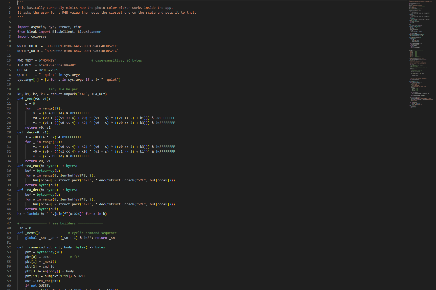Place cursor inside the PWD_TEXT value MONKEY
The width and height of the screenshot is (436, 290).
coord(49,60)
